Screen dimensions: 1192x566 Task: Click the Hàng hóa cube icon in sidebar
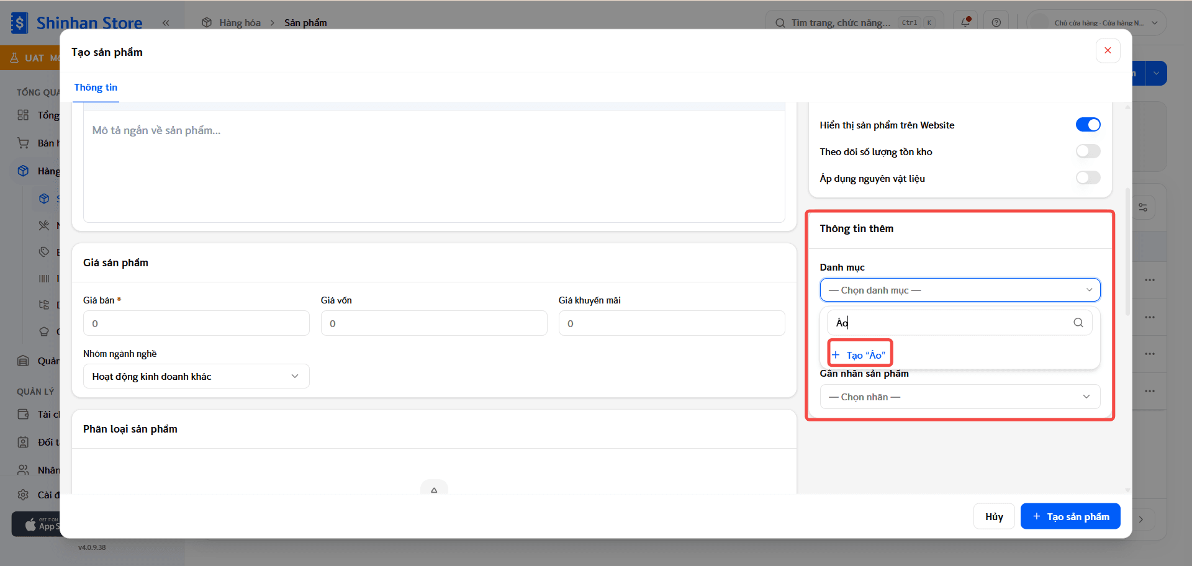(23, 171)
